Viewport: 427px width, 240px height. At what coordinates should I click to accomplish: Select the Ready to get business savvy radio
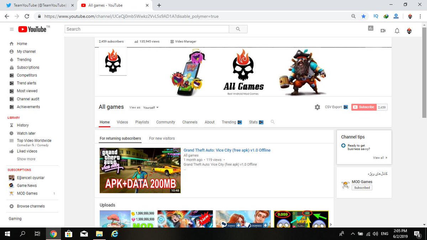pyautogui.click(x=343, y=145)
